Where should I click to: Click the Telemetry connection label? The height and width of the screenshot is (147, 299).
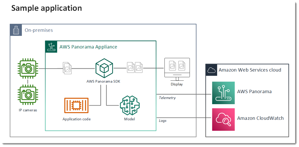167,98
